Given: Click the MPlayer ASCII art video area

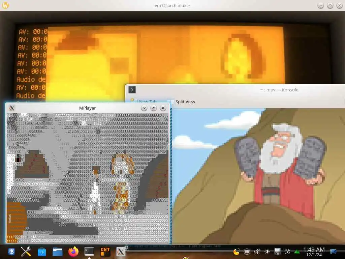Looking at the screenshot, I should point(87,178).
